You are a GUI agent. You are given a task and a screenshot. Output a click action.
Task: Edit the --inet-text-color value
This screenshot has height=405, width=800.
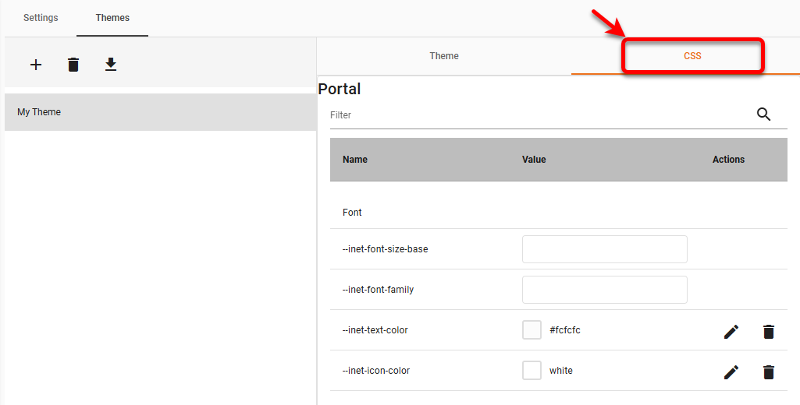tap(731, 331)
